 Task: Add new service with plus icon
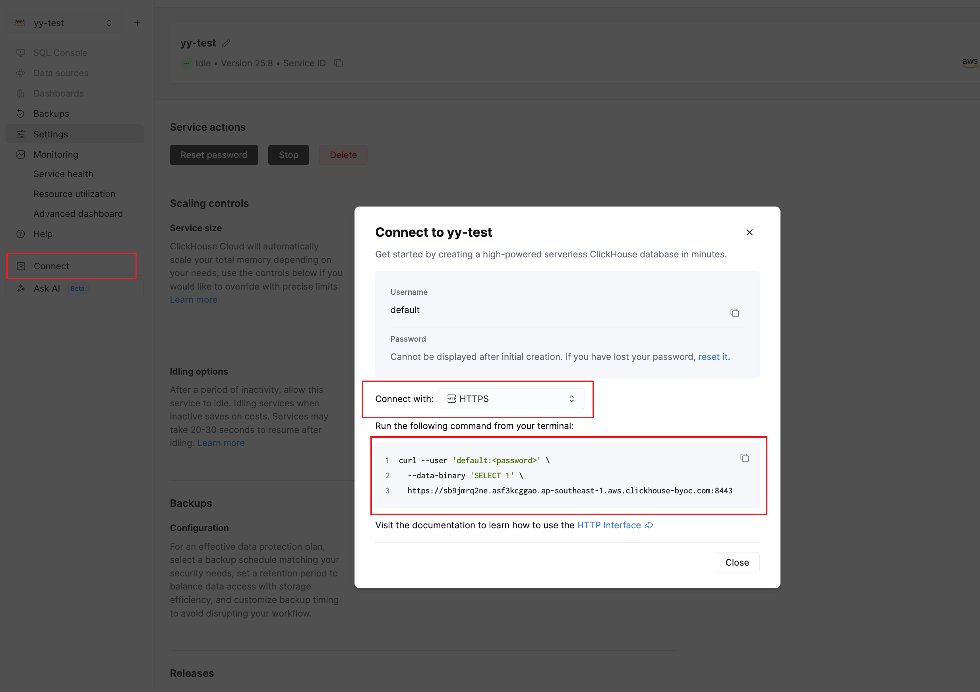(x=138, y=23)
